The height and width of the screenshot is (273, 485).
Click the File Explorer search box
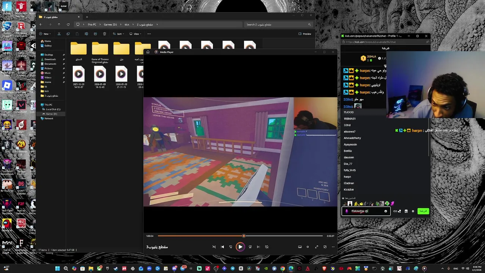point(278,25)
